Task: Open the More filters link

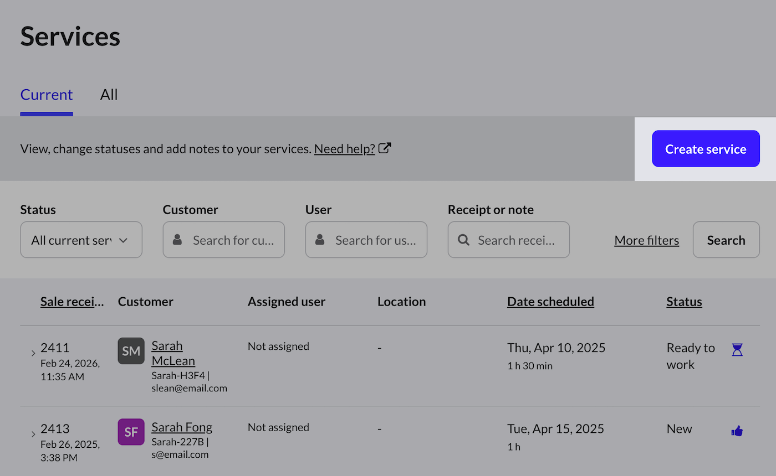Action: (646, 240)
